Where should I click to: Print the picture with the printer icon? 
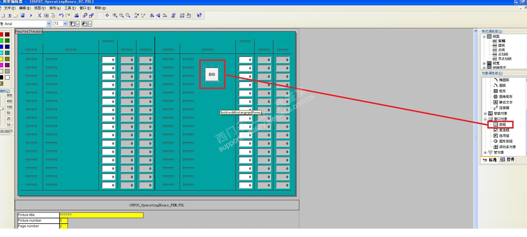click(76, 16)
